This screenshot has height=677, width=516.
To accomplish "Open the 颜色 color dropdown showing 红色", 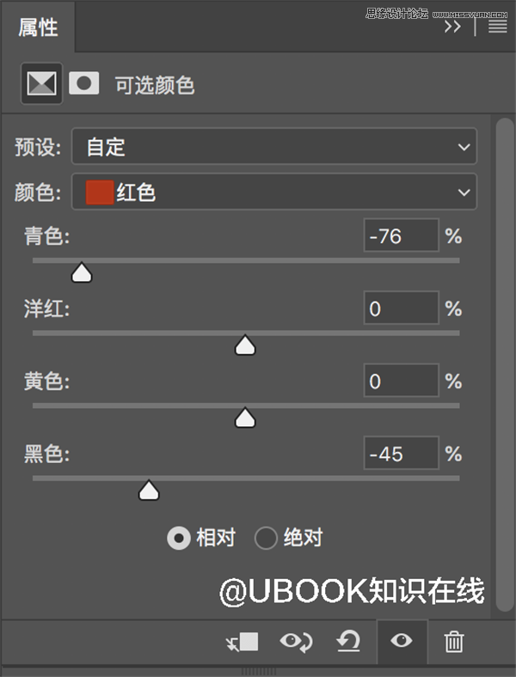I will tap(274, 192).
